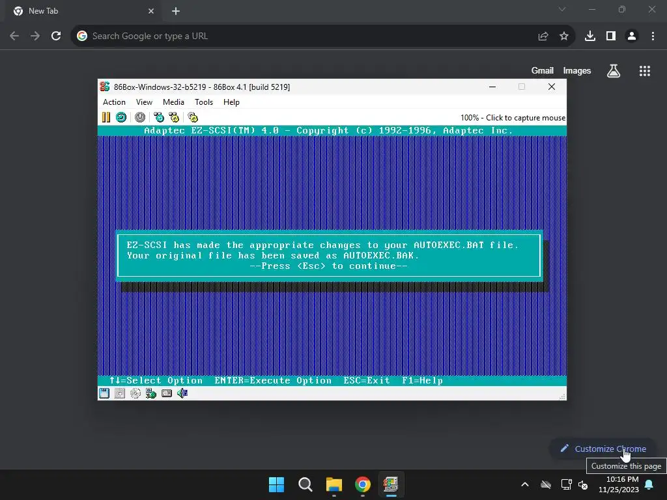Open Chrome downloads icon
The height and width of the screenshot is (500, 667).
click(590, 36)
